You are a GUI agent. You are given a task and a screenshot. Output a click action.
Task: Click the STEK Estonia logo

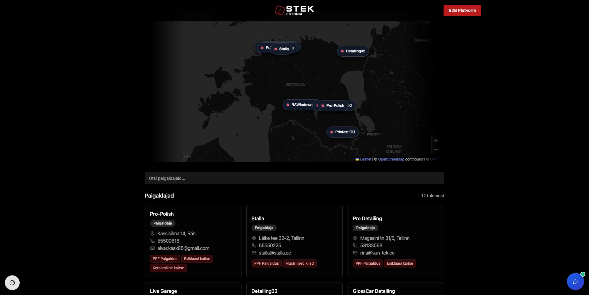(294, 10)
